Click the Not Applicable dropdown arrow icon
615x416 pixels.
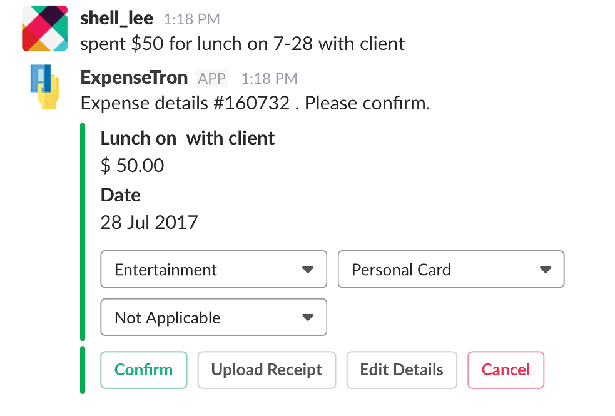tap(308, 317)
